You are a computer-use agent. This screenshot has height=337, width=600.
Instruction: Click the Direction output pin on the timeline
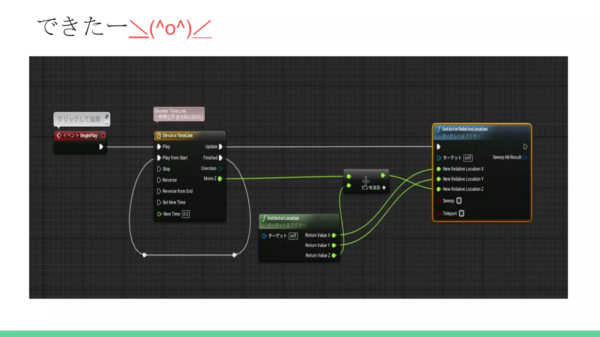(x=220, y=168)
